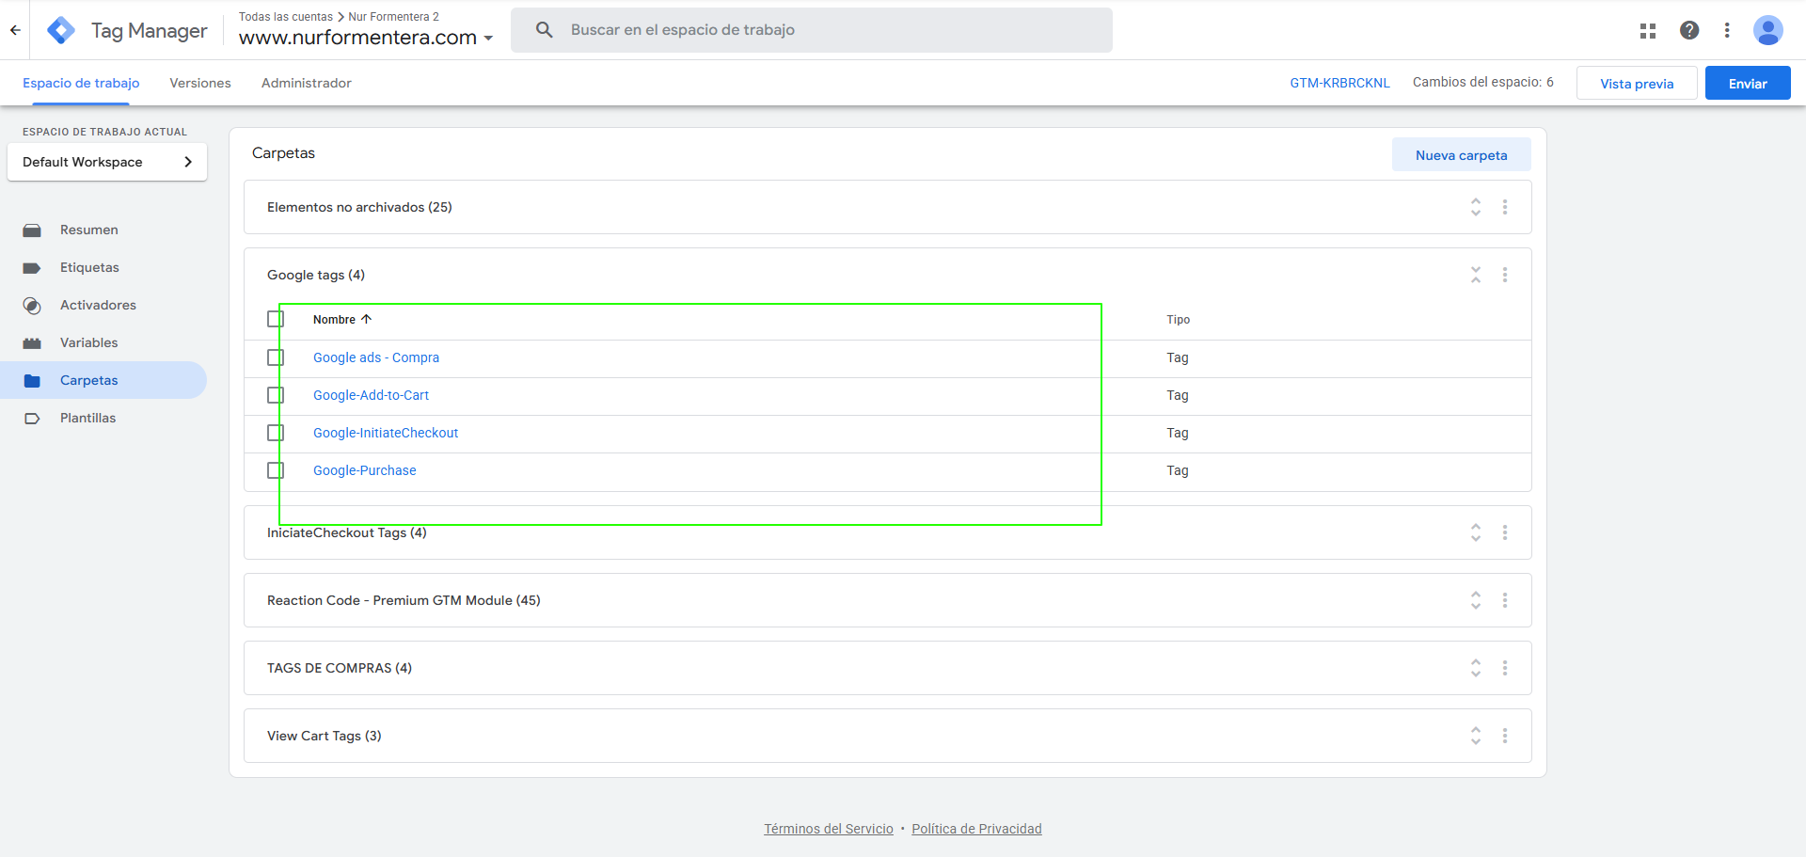1806x857 pixels.
Task: Open options menu for Elementos no archivados folder
Action: click(1505, 207)
